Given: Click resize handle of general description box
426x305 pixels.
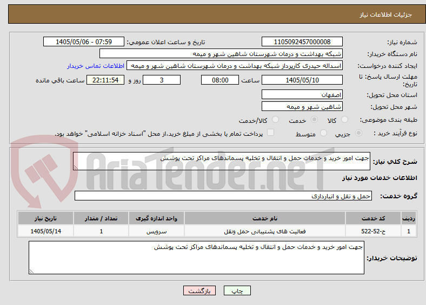Looking at the screenshot, I should click(76, 168).
